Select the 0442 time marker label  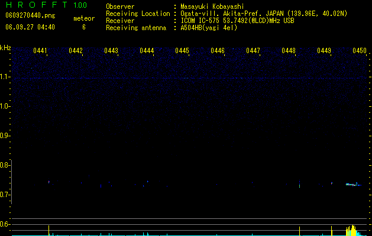(x=76, y=51)
